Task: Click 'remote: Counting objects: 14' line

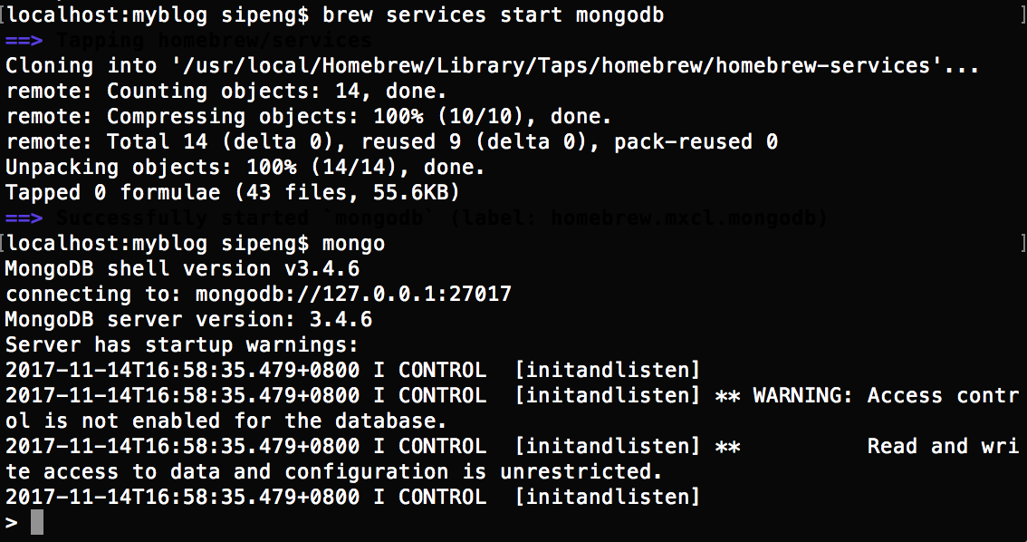Action: (226, 92)
